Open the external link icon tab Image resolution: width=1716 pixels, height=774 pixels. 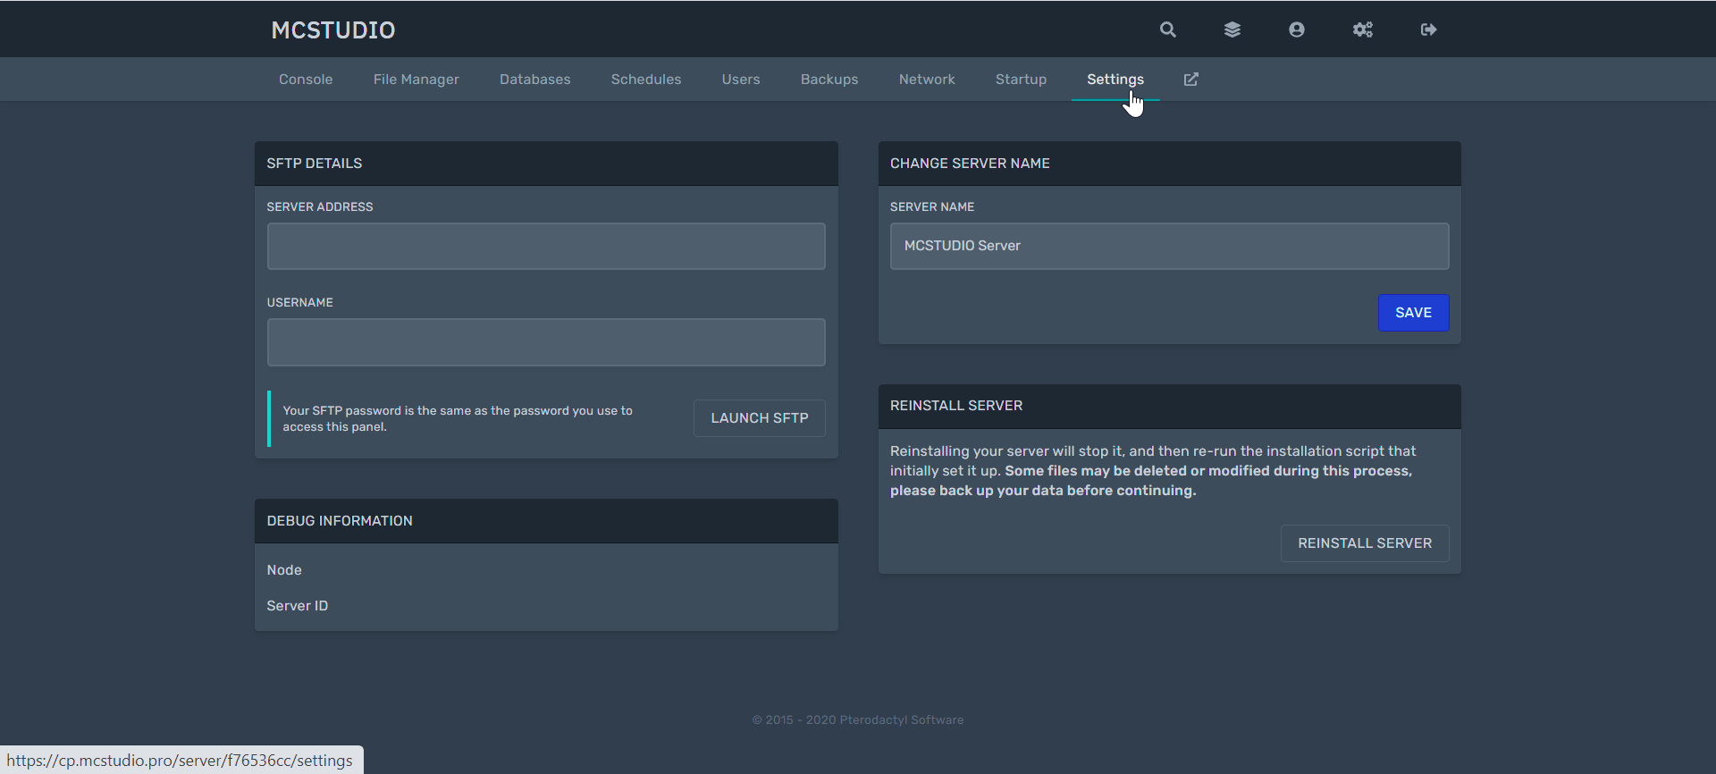click(x=1190, y=80)
